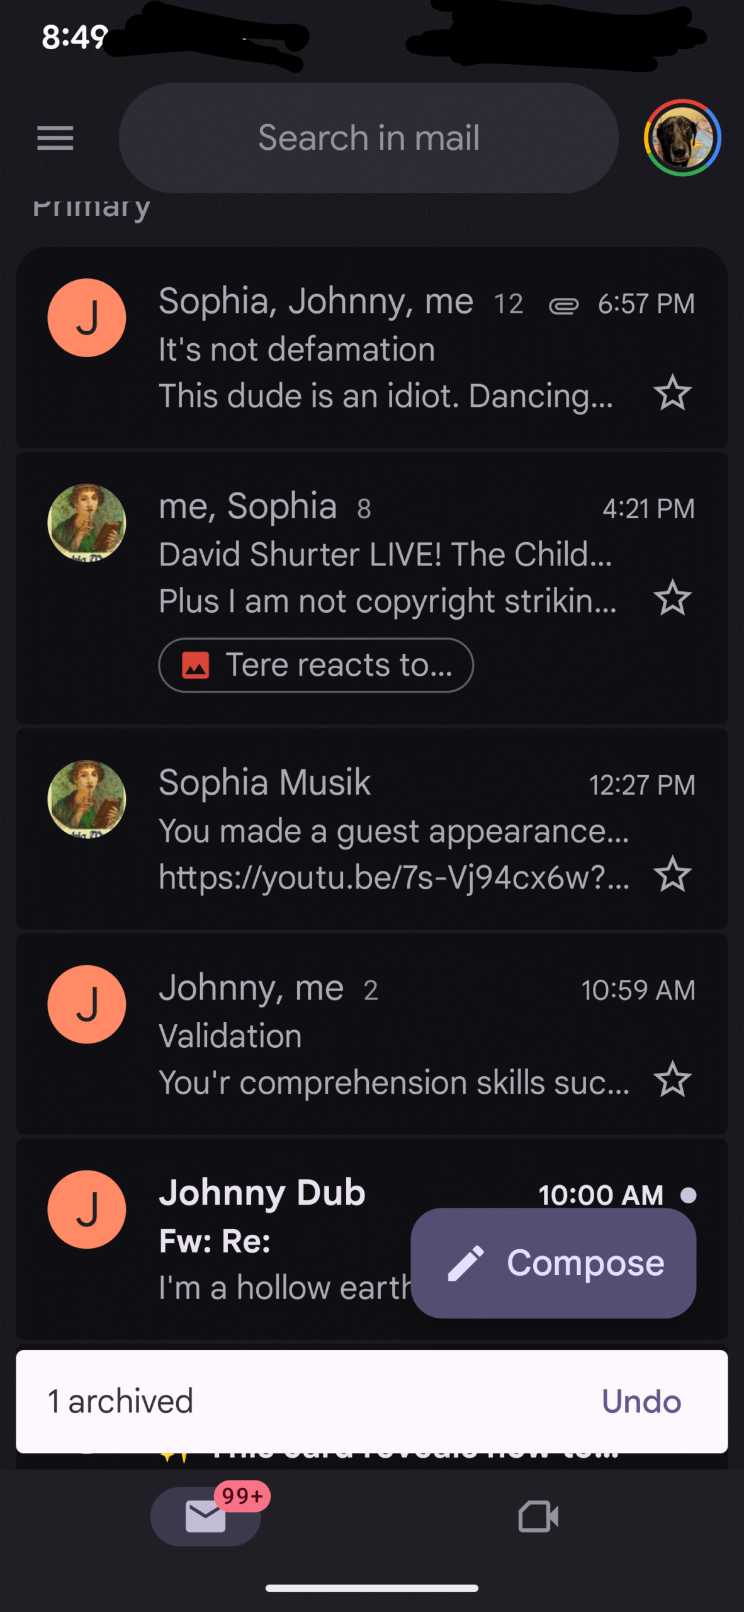
Task: Open the hamburger navigation menu
Action: coord(55,138)
